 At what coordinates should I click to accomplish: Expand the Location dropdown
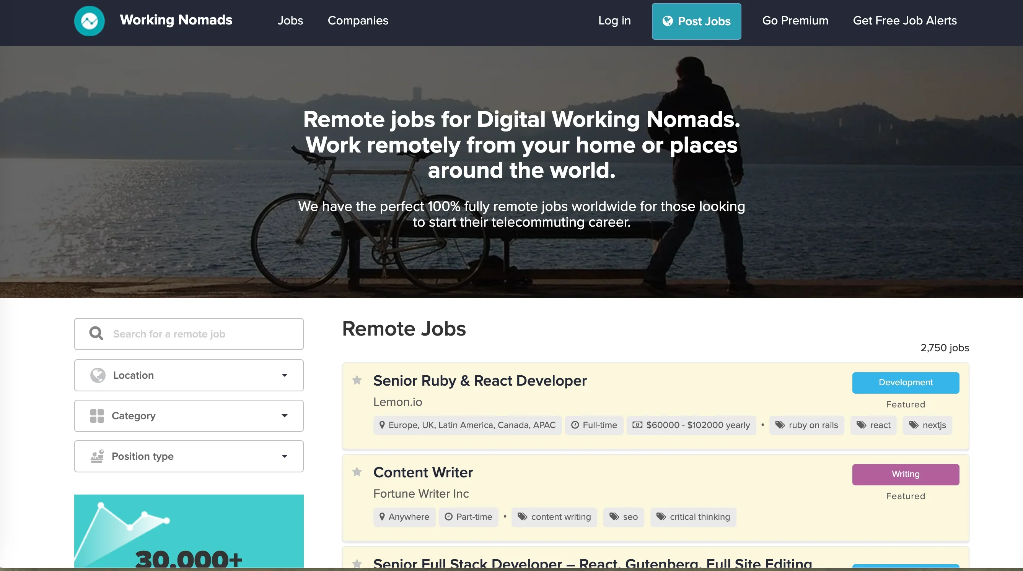click(x=284, y=375)
